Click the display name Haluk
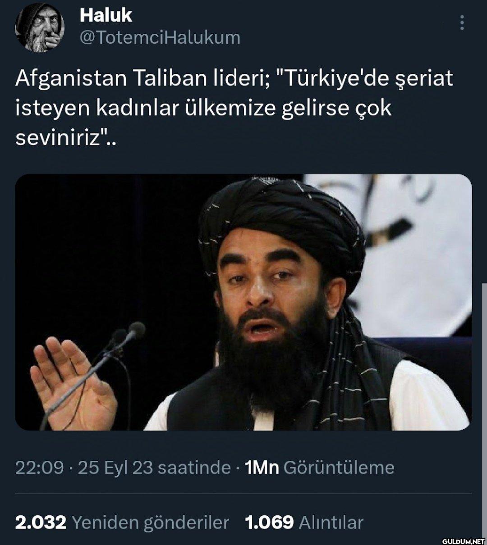487x545 pixels. click(x=106, y=15)
